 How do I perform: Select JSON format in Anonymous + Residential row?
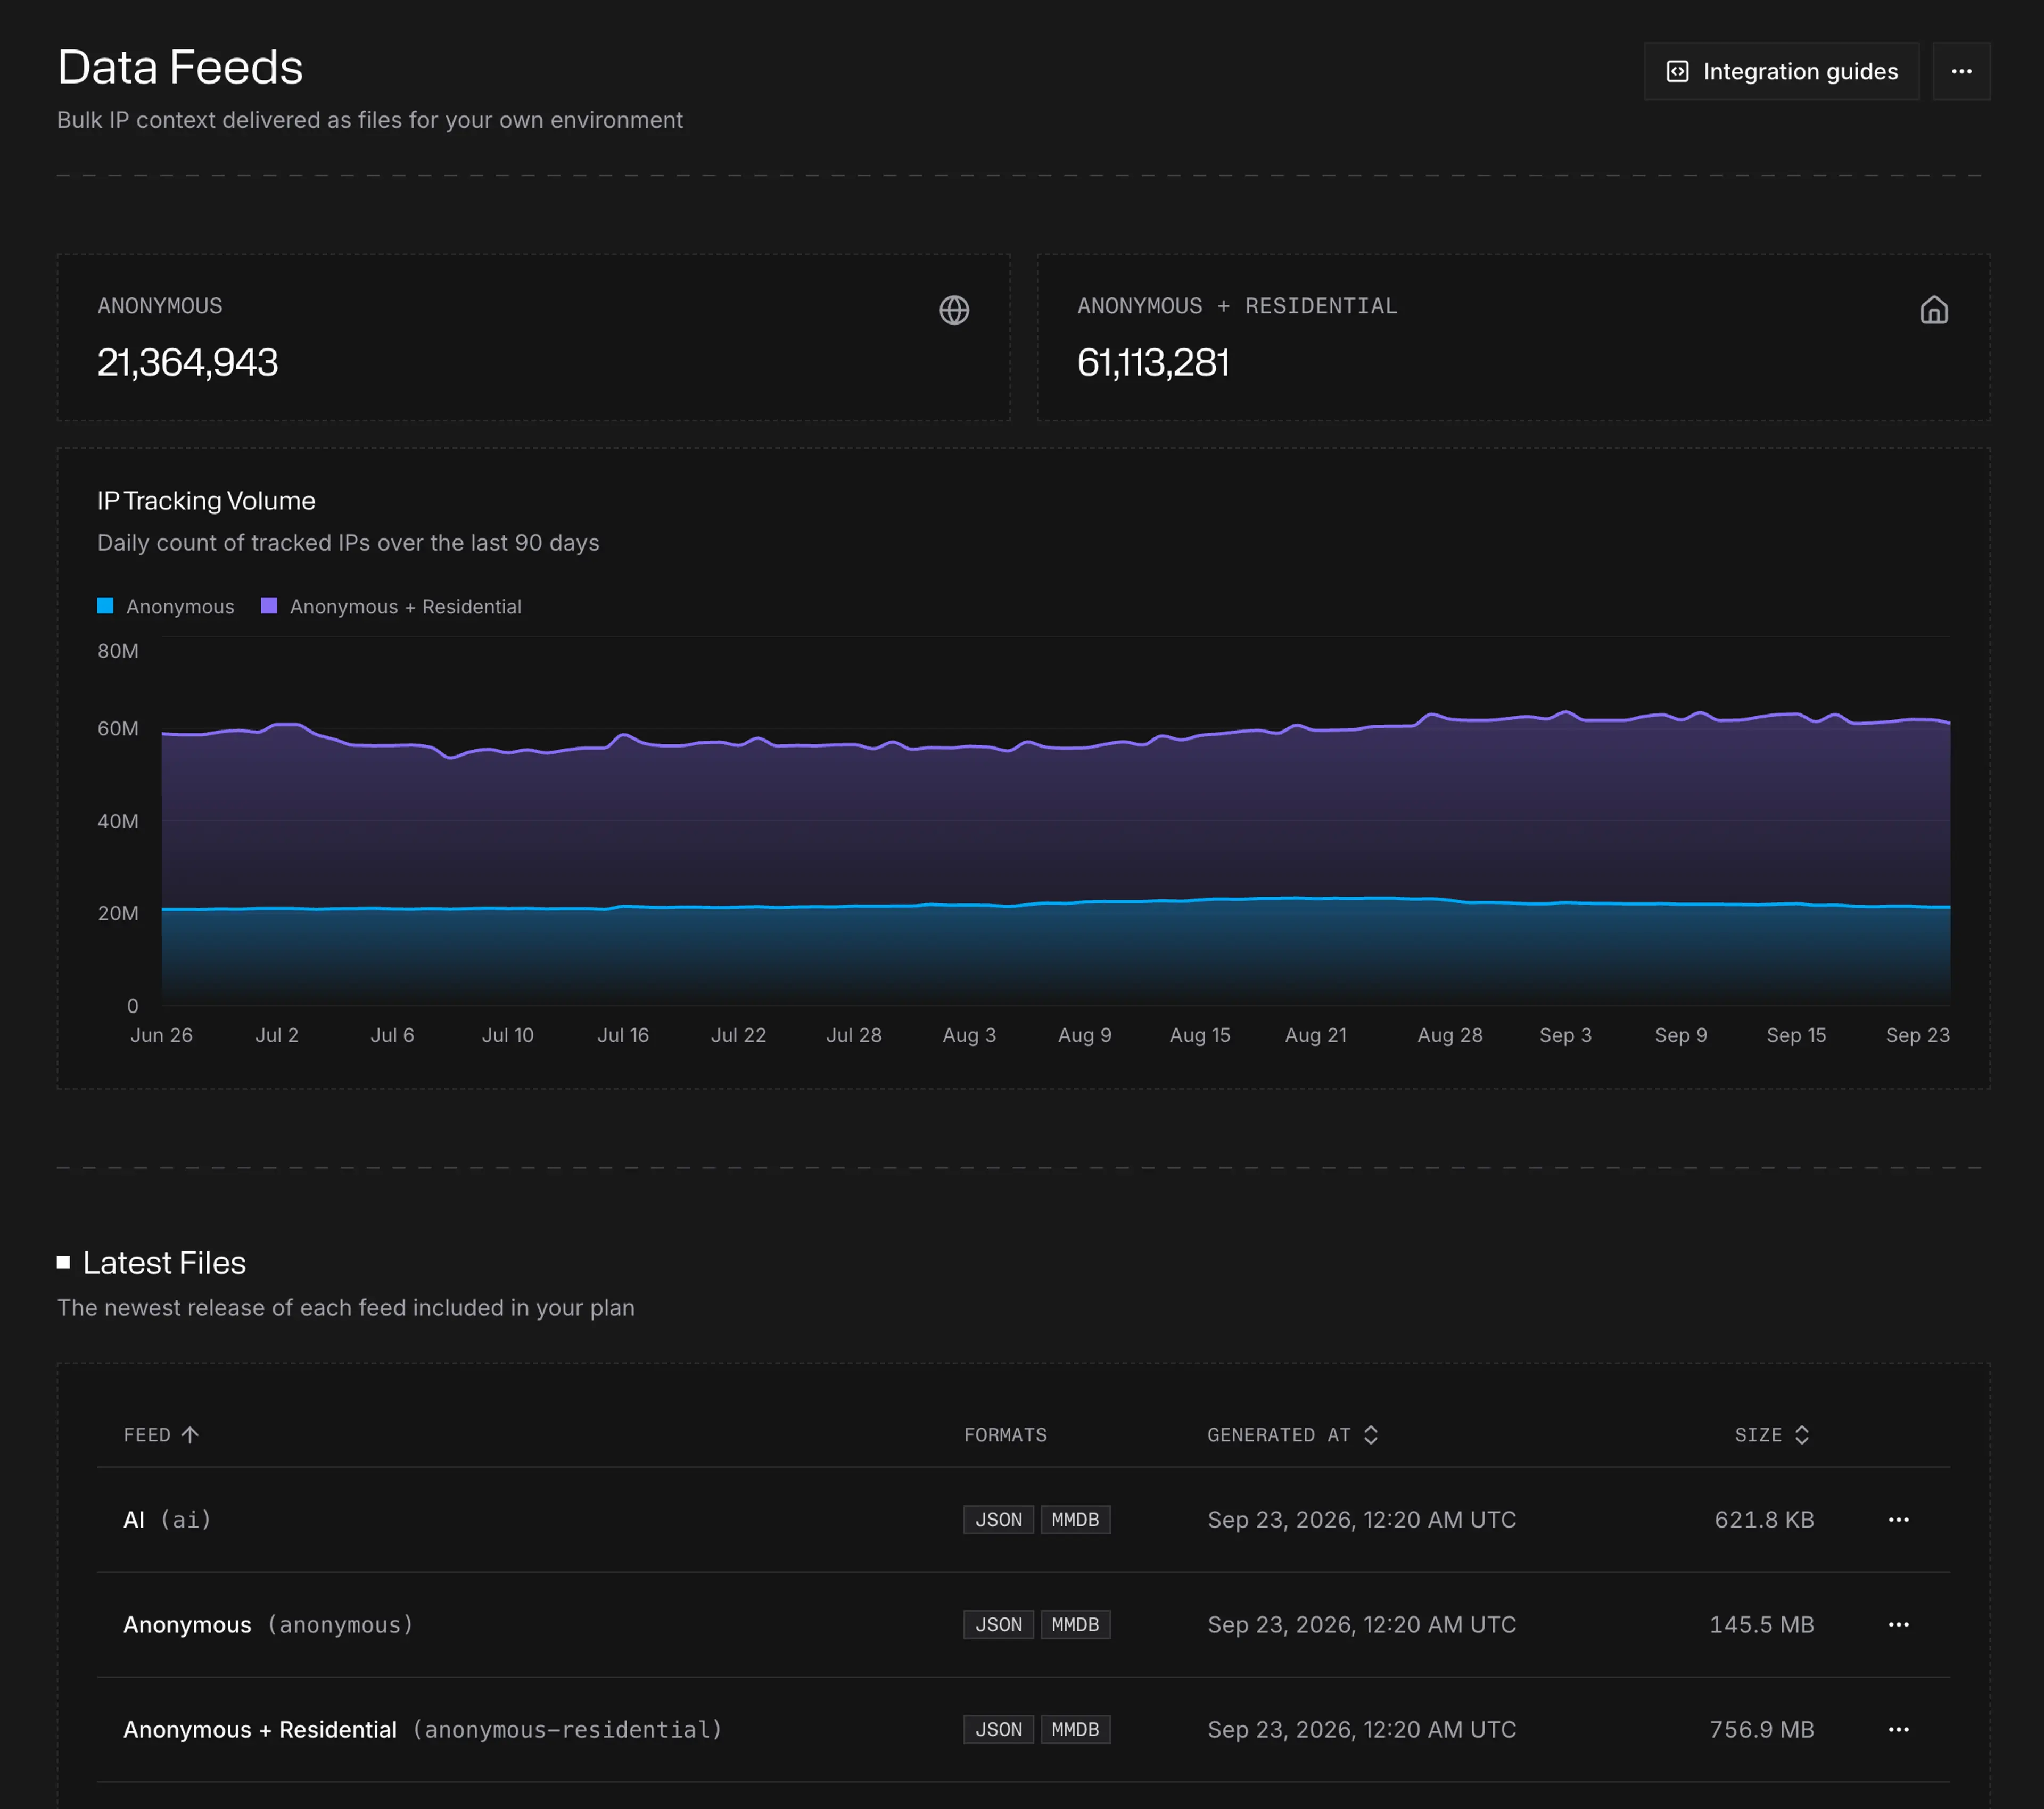998,1729
